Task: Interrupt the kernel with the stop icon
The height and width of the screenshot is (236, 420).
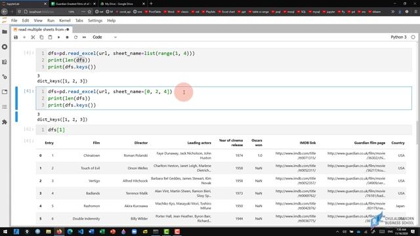Action: pyautogui.click(x=67, y=37)
